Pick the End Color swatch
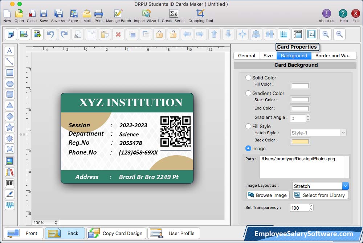This screenshot has height=243, width=363. click(x=300, y=108)
